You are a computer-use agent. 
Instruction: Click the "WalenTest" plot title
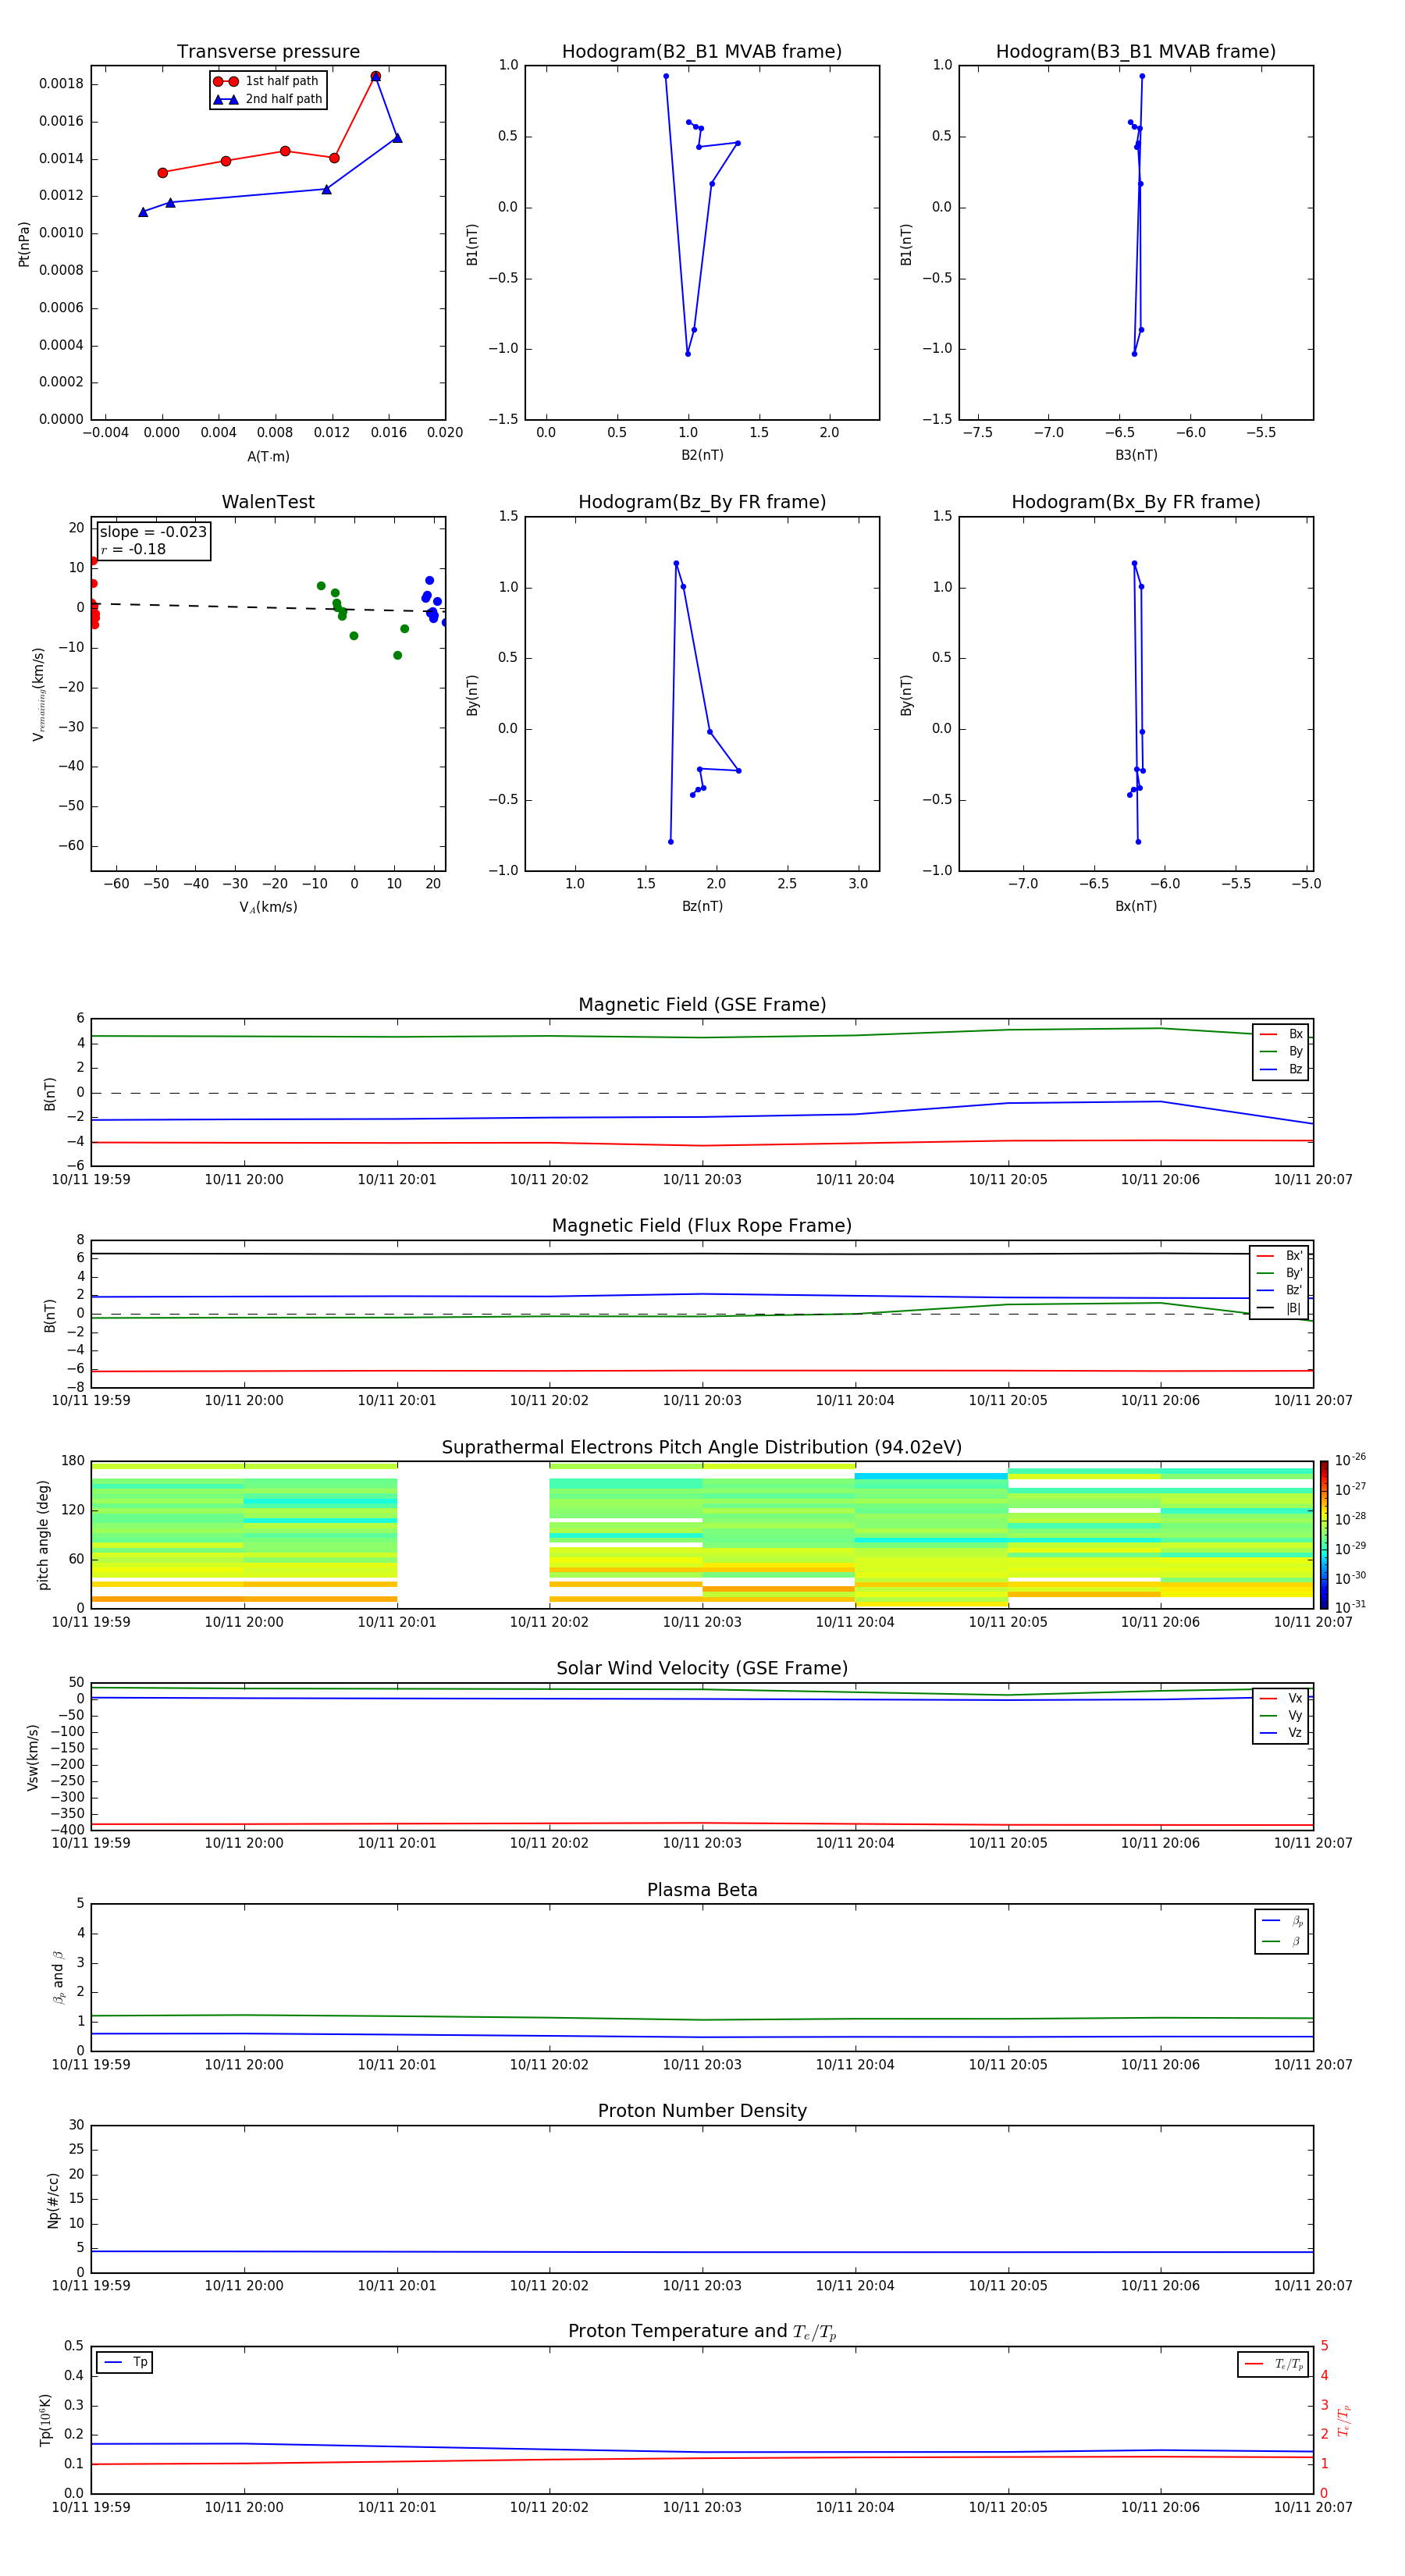pos(268,502)
